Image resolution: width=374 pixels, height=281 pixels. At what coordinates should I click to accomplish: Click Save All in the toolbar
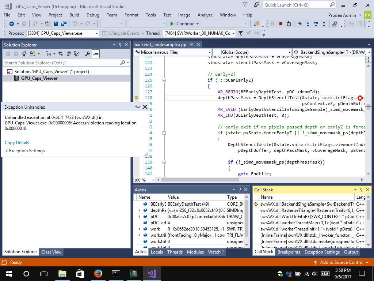pyautogui.click(x=64, y=24)
